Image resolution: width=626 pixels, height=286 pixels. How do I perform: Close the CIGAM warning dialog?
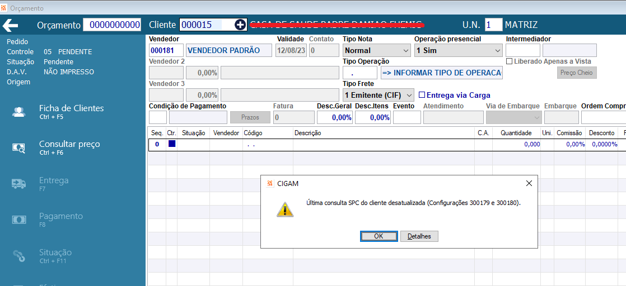click(x=529, y=183)
